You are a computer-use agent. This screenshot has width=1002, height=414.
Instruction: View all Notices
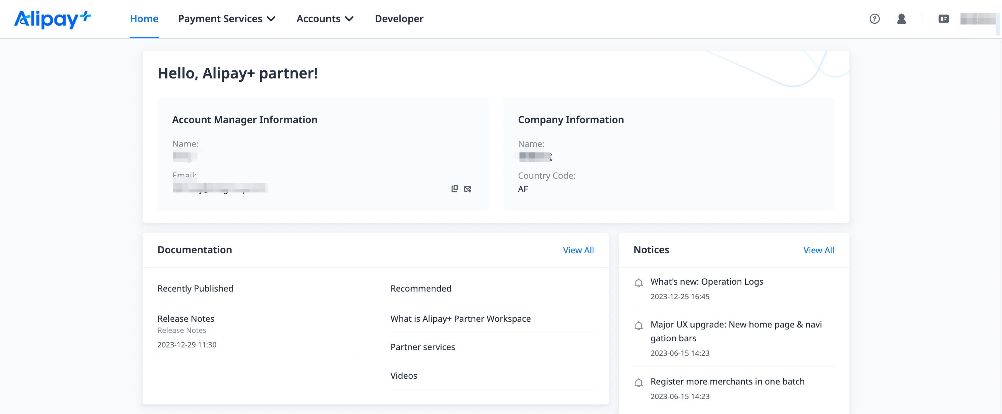818,250
